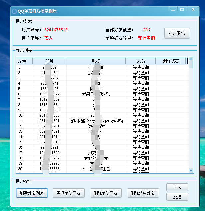205x211 pixels.
Task: Sort by the 昵称 column header
Action: click(x=96, y=61)
